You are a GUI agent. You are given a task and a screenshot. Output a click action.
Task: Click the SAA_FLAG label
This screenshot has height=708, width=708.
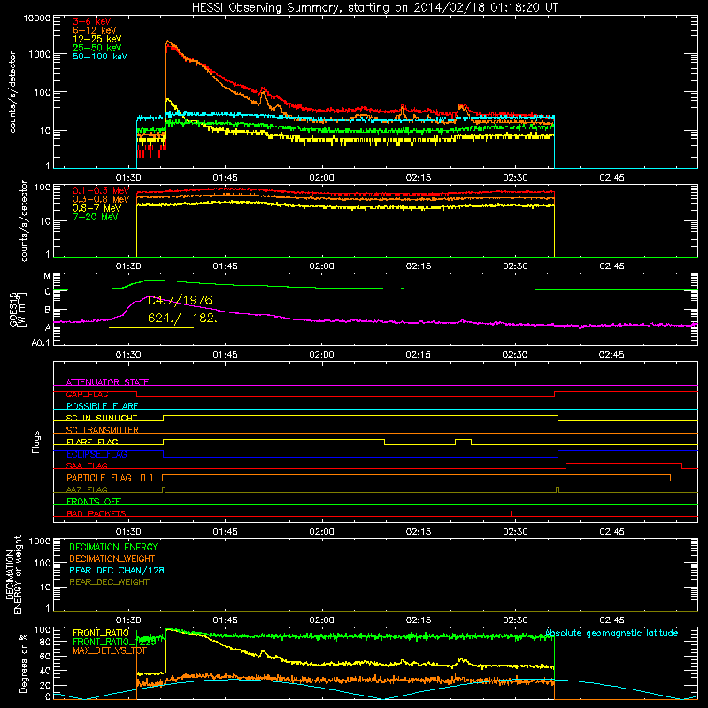click(87, 466)
